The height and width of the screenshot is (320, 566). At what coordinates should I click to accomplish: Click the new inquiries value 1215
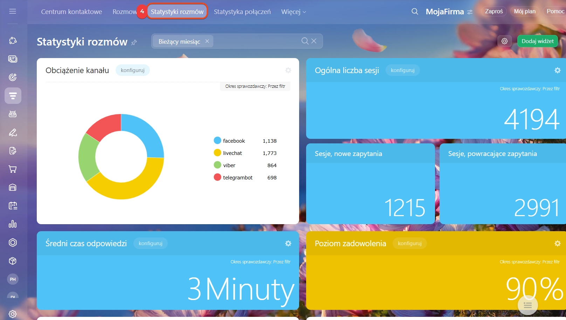pyautogui.click(x=405, y=208)
